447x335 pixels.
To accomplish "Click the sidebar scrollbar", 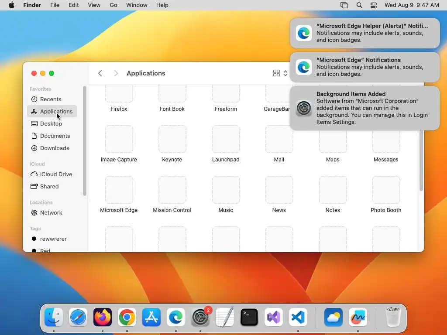I will coord(84,141).
